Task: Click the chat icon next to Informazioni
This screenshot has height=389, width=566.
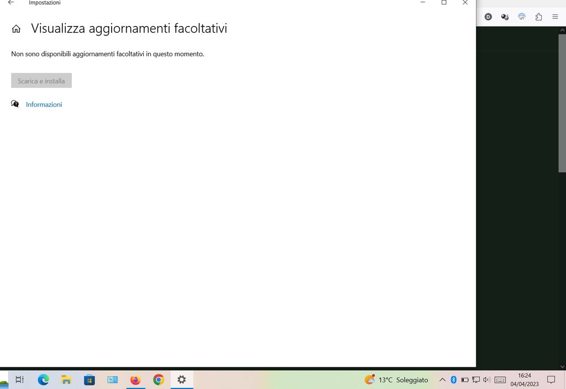Action: (15, 104)
